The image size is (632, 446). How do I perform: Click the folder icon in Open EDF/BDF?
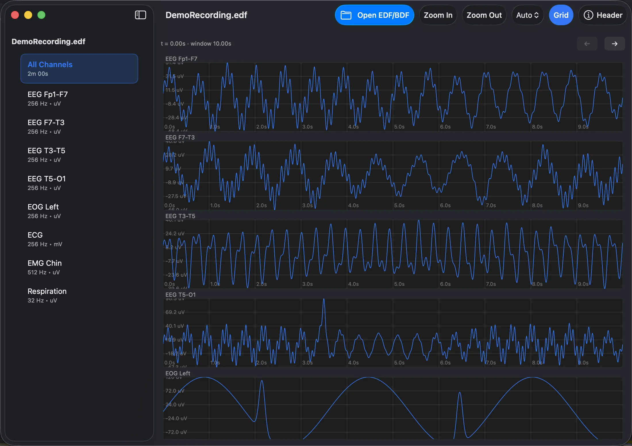click(x=346, y=15)
